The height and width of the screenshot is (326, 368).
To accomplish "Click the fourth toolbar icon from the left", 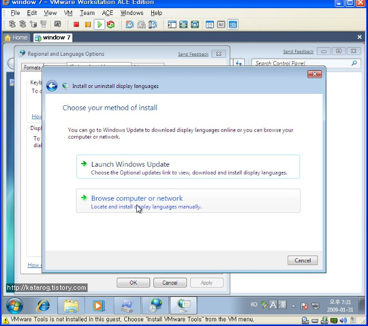I will pyautogui.click(x=44, y=24).
